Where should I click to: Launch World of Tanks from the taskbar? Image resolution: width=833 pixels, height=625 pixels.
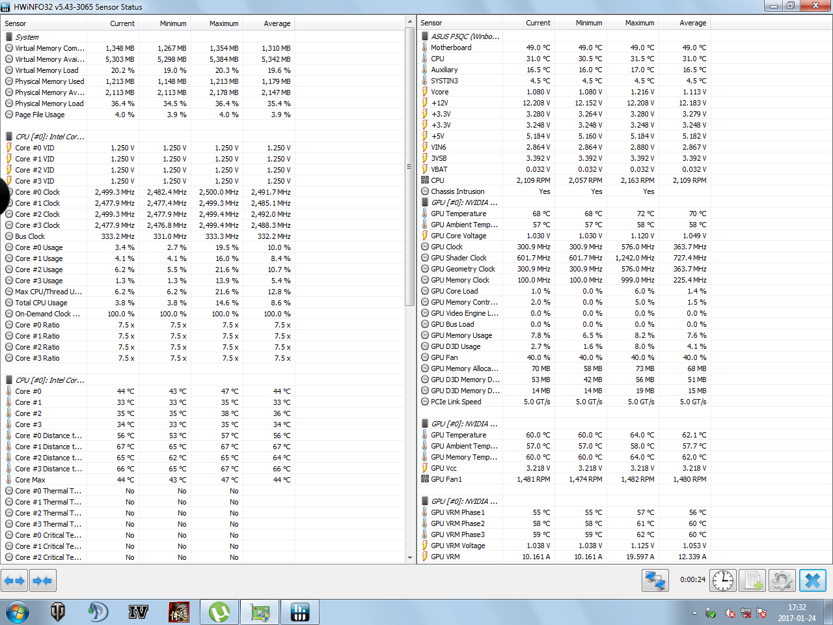(58, 612)
